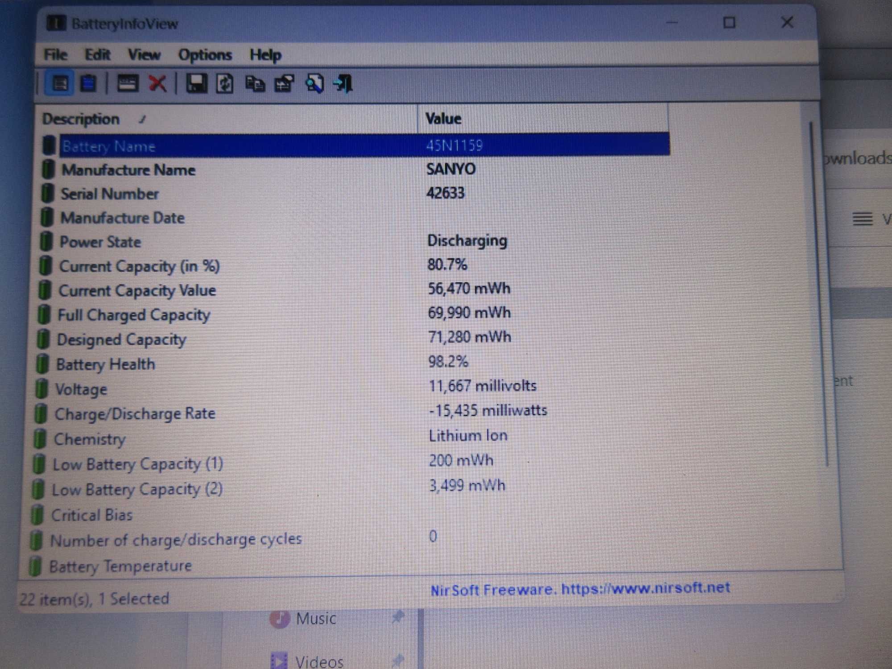Click battery icon beside Battery Health
Viewport: 892px width, 669px height.
click(41, 364)
